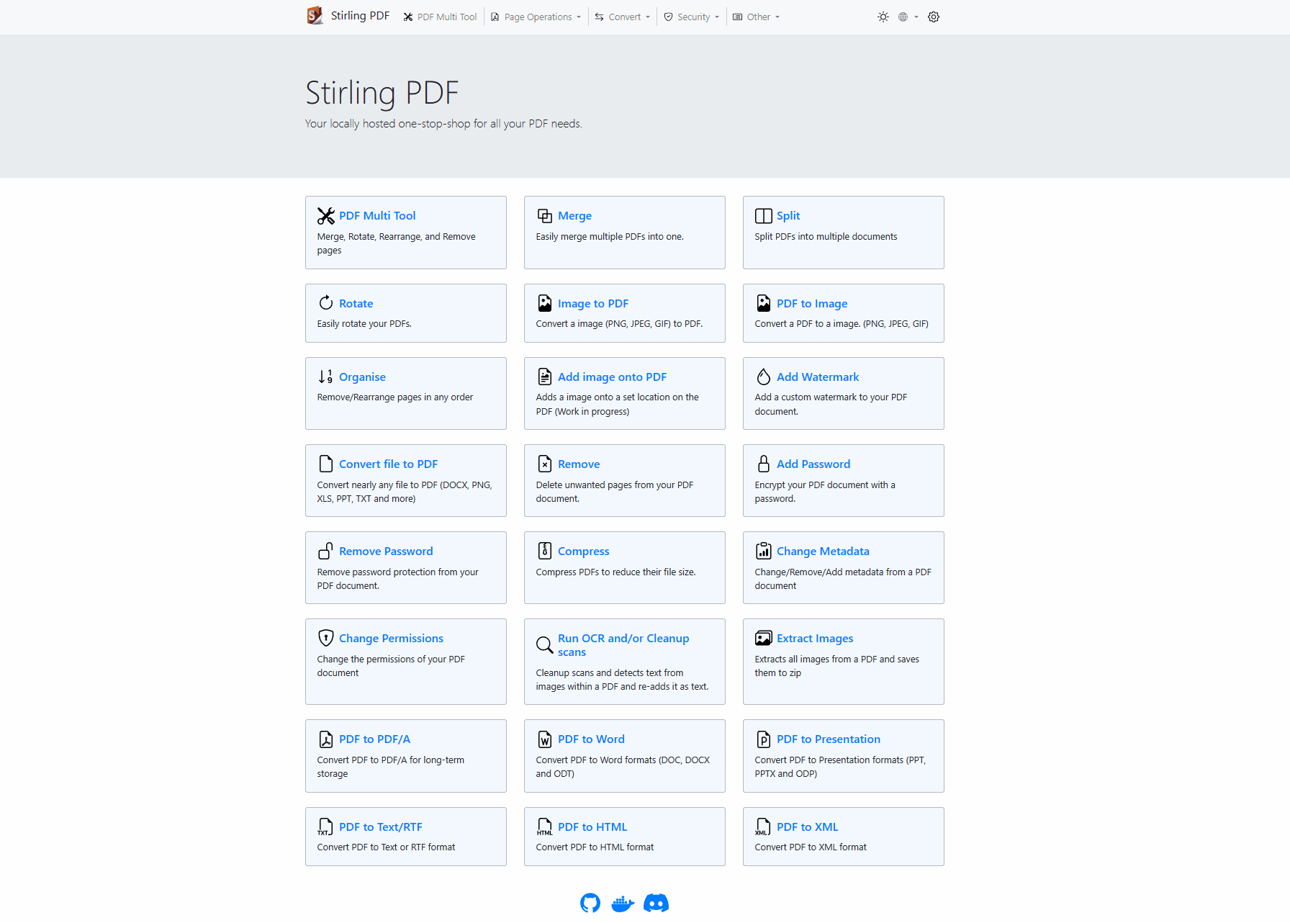Expand the Convert dropdown in navbar
The image size is (1290, 923).
coord(623,17)
